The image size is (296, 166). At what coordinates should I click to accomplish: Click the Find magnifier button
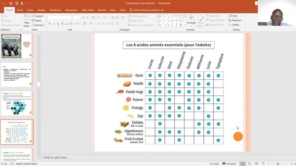(x=233, y=16)
